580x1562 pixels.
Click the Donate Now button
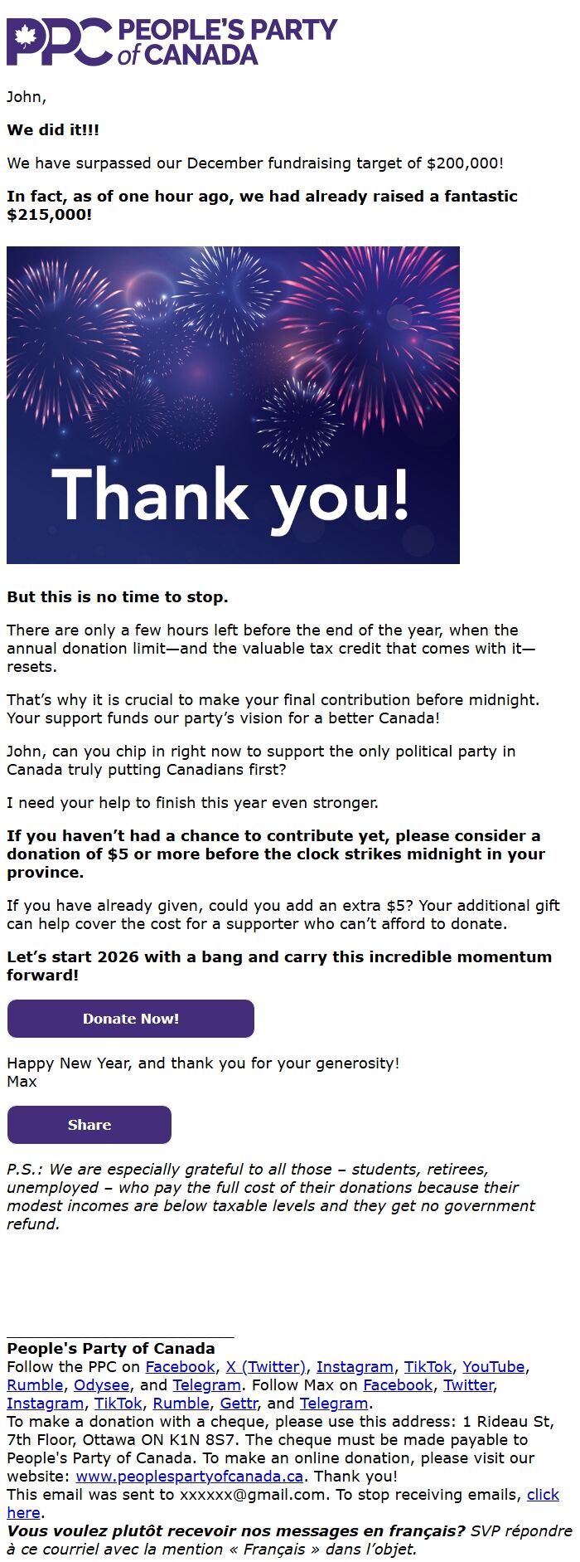point(130,1019)
